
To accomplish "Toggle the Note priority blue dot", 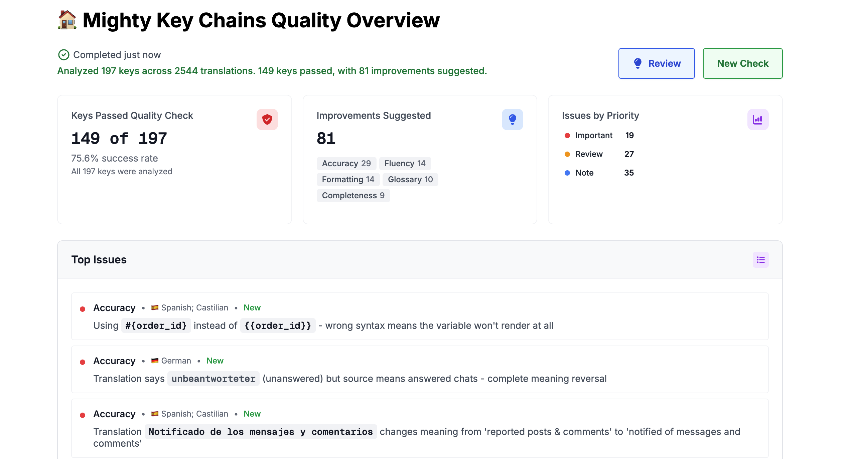I will 567,173.
